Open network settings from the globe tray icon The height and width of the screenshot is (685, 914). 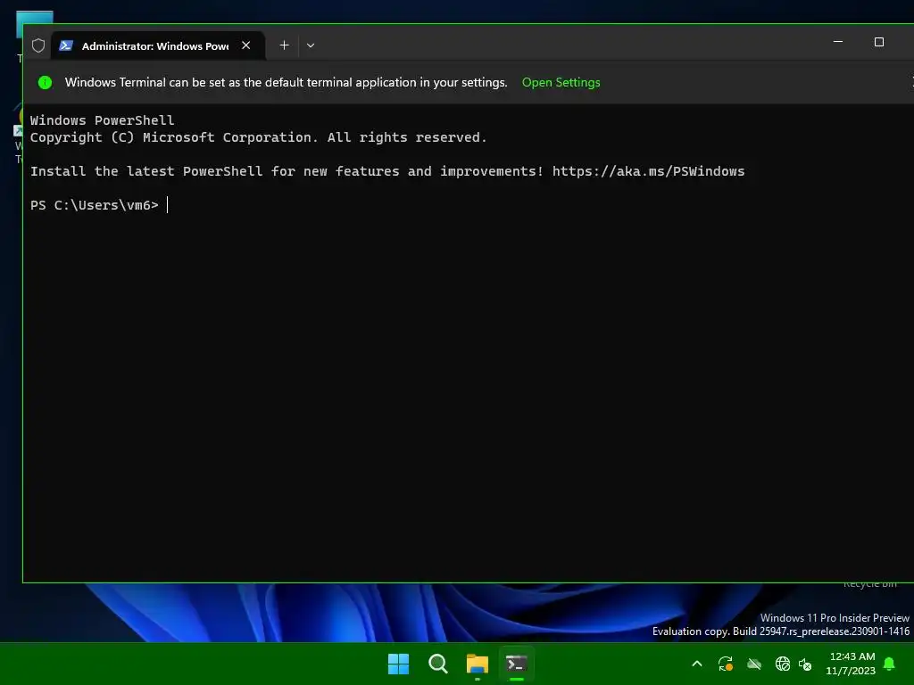(x=782, y=664)
